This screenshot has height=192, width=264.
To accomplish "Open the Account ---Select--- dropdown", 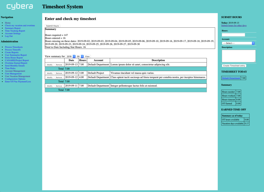I will 238,43.
